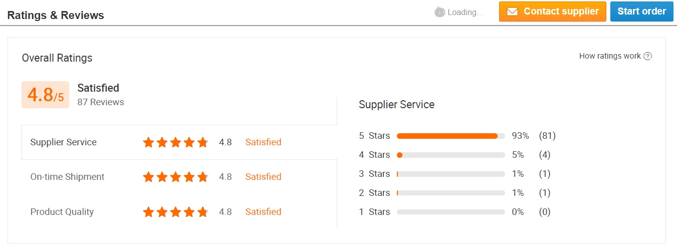
Task: Open the How ratings work link
Action: [x=610, y=56]
